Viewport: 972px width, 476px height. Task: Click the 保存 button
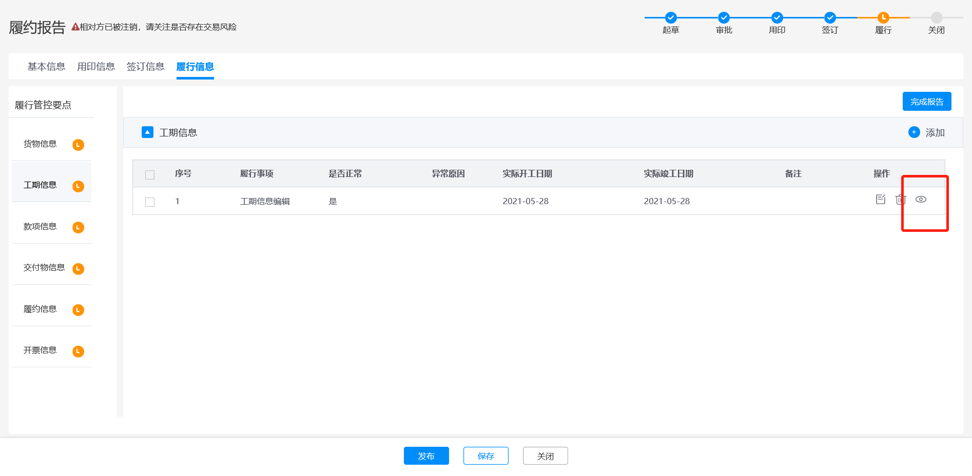(485, 456)
